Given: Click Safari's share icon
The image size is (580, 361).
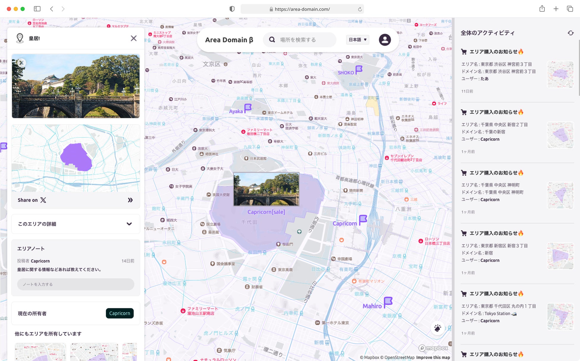Looking at the screenshot, I should click(542, 9).
